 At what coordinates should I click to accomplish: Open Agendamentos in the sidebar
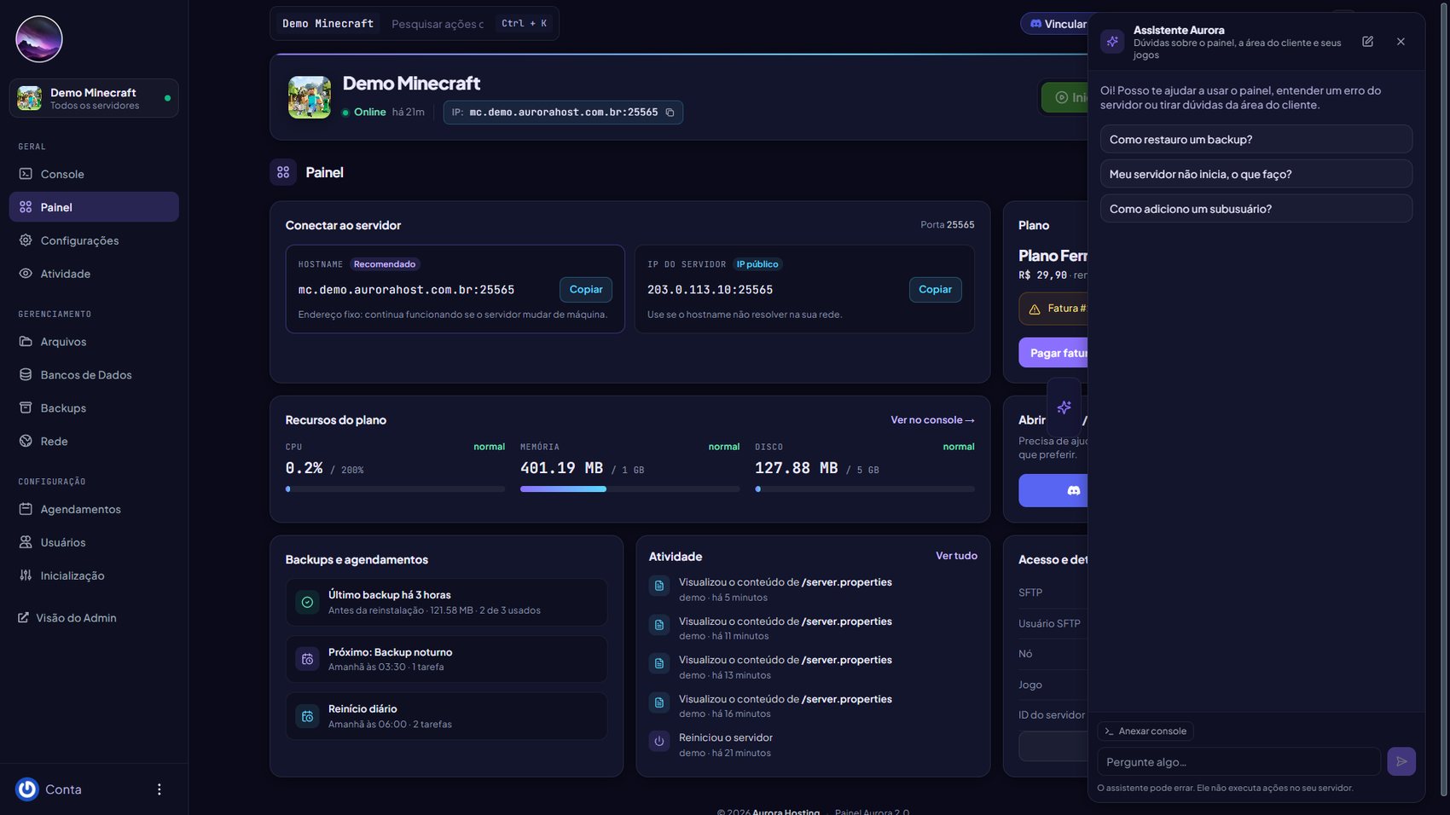(x=94, y=509)
